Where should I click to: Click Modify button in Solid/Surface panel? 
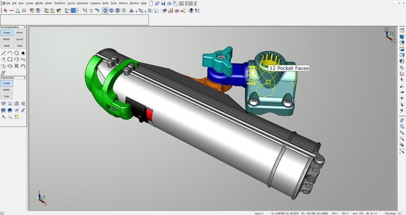6,90
